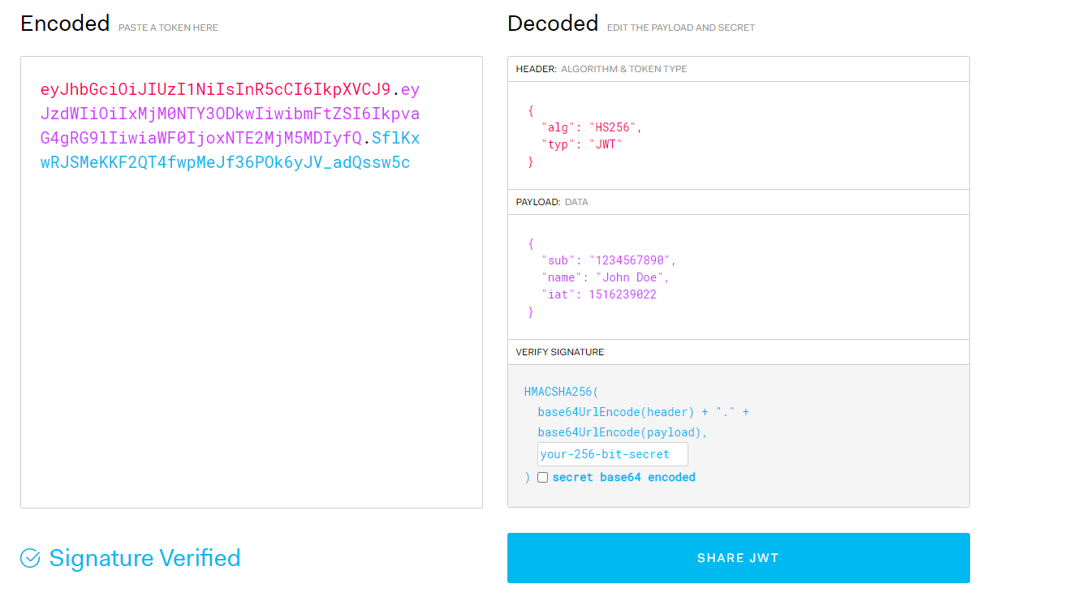Click the red header segment of encoded token
Viewport: 1078px width, 601px height.
[215, 89]
